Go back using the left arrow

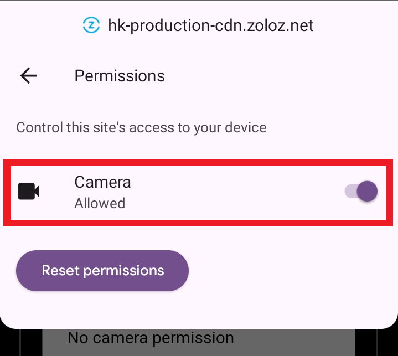pos(28,76)
